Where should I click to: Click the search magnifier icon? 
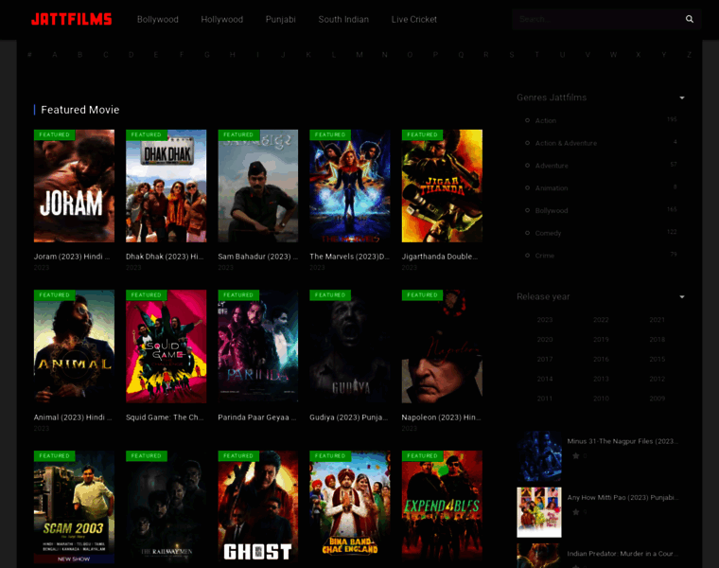pyautogui.click(x=689, y=19)
